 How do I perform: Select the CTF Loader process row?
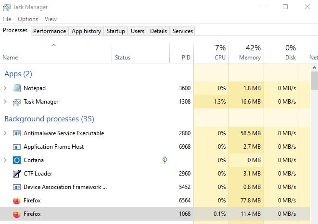(155, 174)
